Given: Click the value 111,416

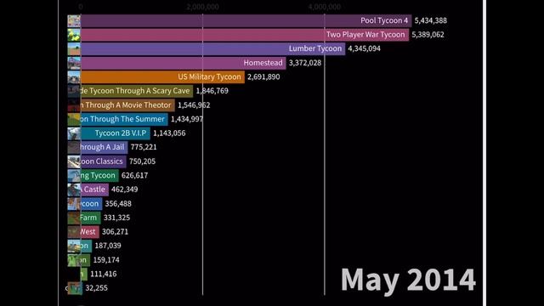Looking at the screenshot, I should click(104, 274).
